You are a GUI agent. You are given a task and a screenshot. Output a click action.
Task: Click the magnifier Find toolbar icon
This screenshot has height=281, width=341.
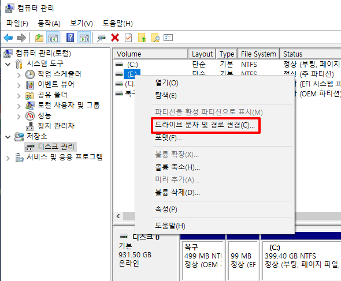pyautogui.click(x=155, y=38)
